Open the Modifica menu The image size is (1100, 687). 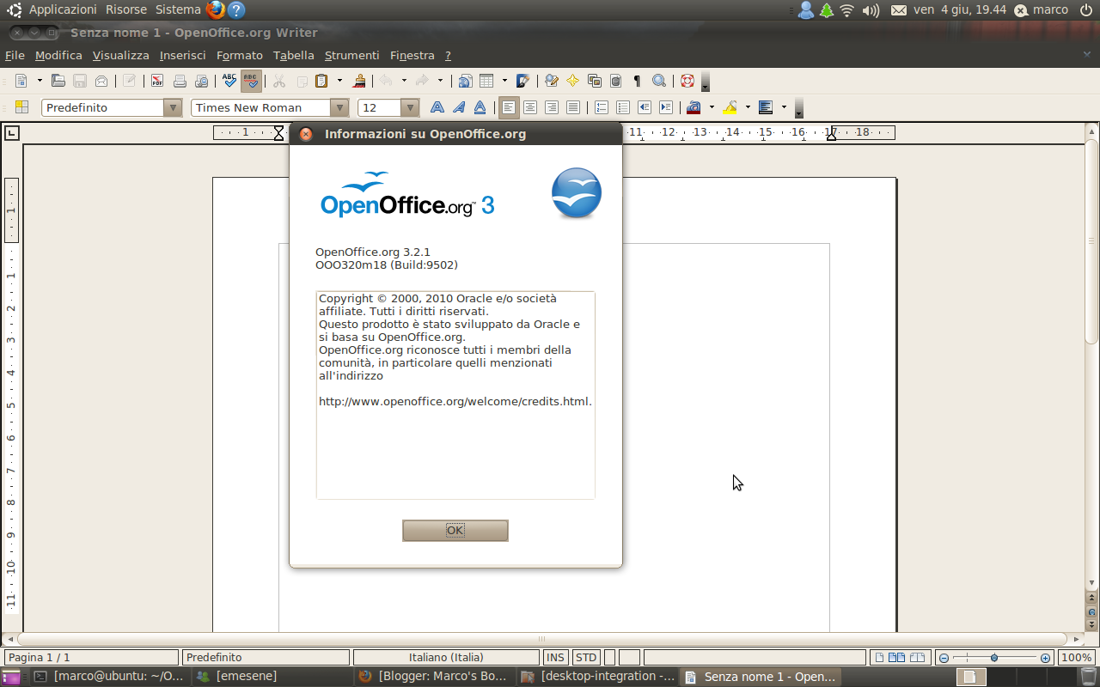coord(58,55)
